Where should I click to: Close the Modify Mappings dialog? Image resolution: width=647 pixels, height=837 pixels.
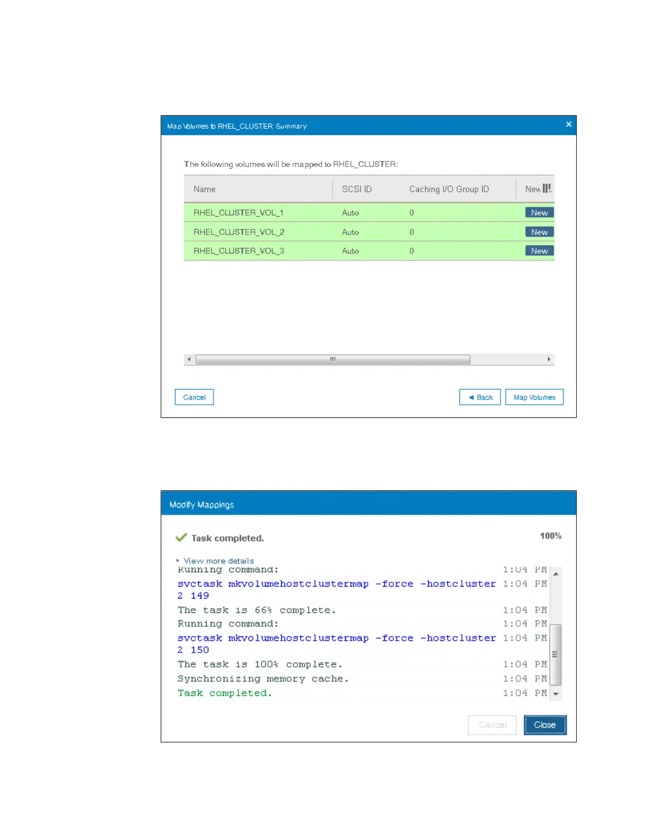(x=544, y=725)
